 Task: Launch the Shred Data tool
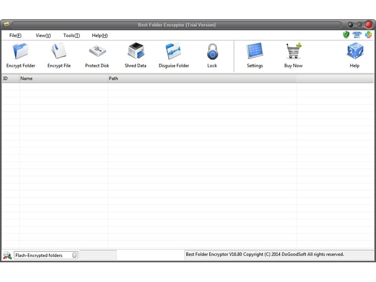tap(135, 51)
